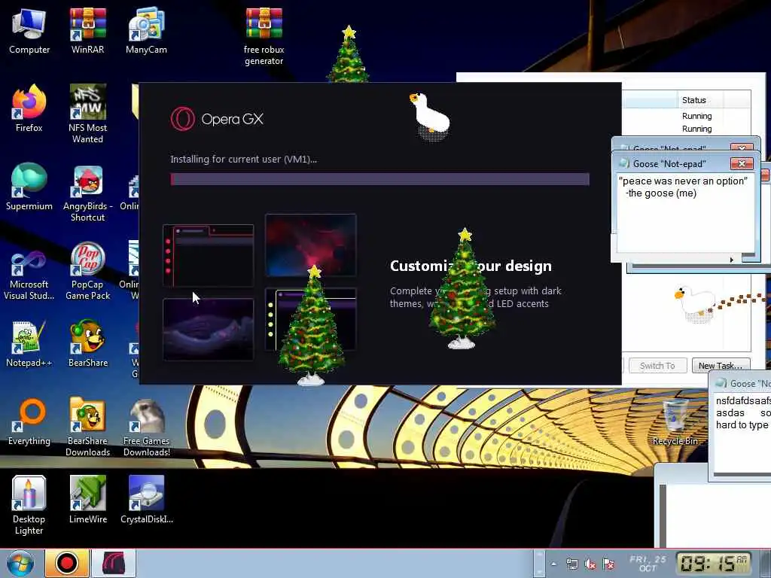Open the NFS Most Wanted shortcut

coord(87,114)
